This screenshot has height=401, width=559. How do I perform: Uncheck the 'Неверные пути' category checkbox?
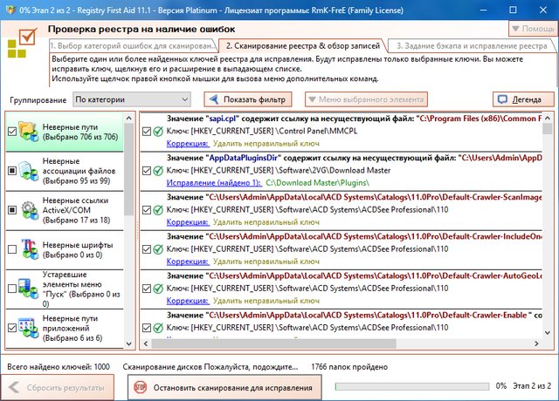coord(10,132)
